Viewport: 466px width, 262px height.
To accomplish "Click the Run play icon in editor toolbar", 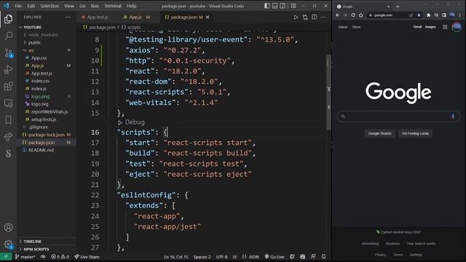I will tap(296, 17).
